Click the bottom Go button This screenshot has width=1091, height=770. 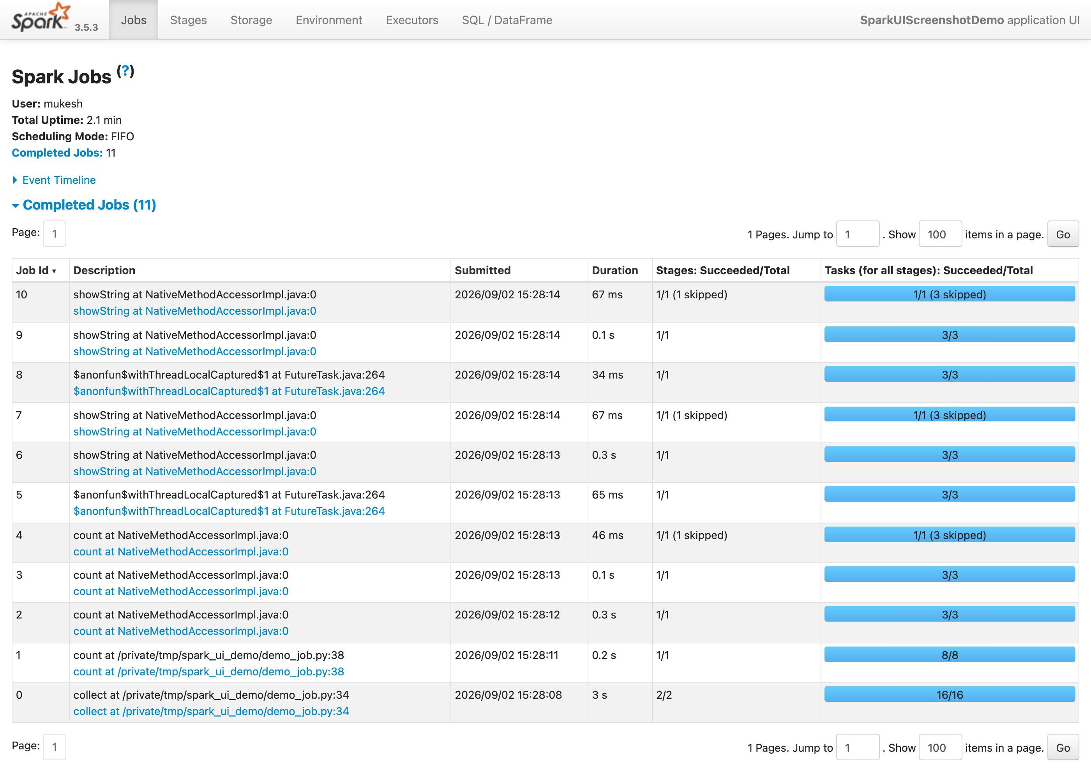click(x=1063, y=747)
